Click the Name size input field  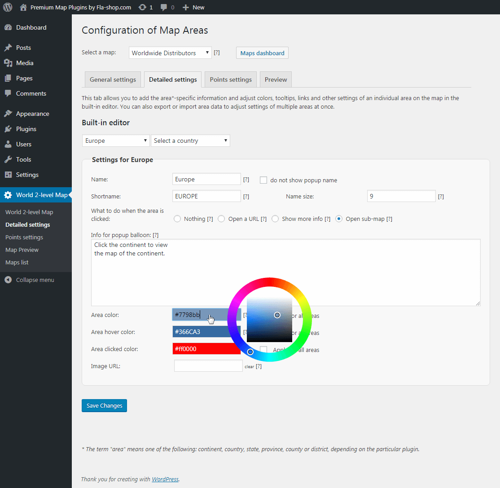point(401,196)
